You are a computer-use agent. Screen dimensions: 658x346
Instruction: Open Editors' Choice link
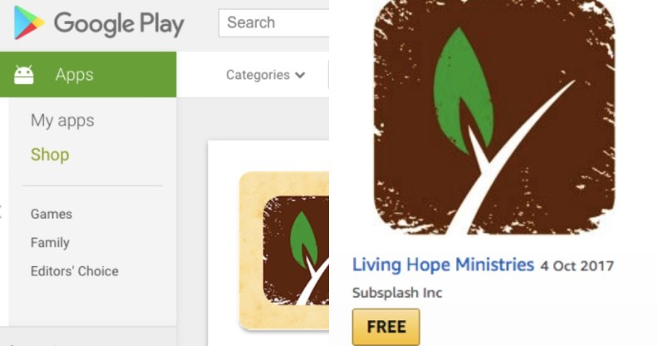pos(74,271)
